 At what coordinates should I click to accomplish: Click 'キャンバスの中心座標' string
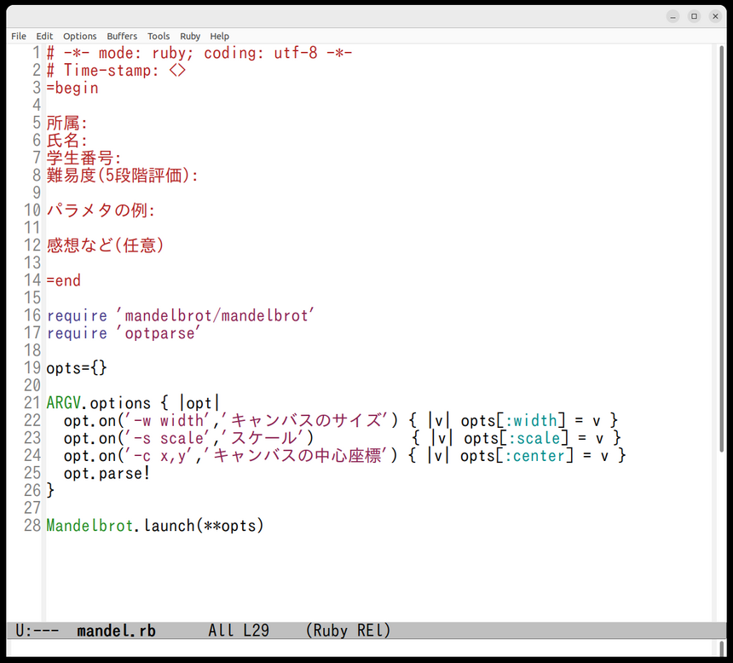point(297,456)
